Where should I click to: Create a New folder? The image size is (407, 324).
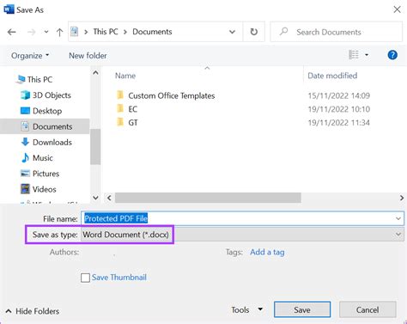(88, 56)
